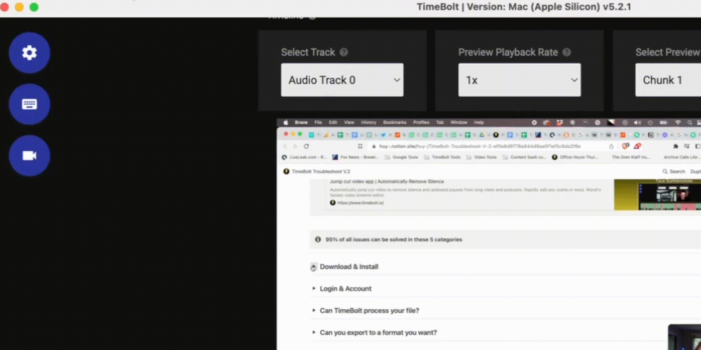Screen dimensions: 701x350
Task: Click TimeBolt Troubleshoot V.2 page title breadcrumb
Action: click(x=317, y=171)
